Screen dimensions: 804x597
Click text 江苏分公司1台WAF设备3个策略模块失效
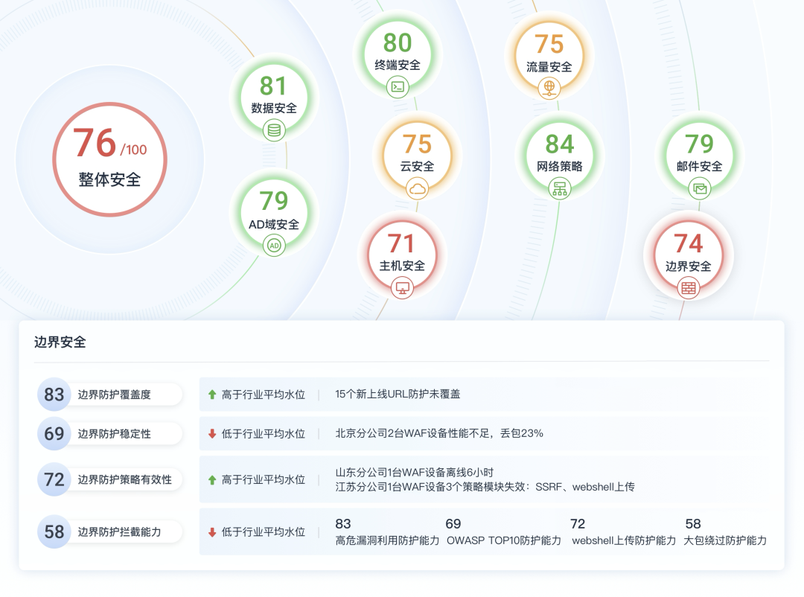[431, 488]
